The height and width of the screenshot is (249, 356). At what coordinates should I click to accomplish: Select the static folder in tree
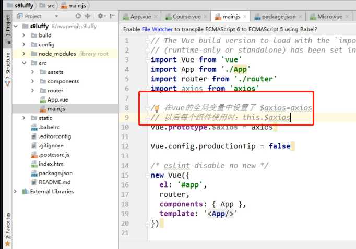point(45,118)
